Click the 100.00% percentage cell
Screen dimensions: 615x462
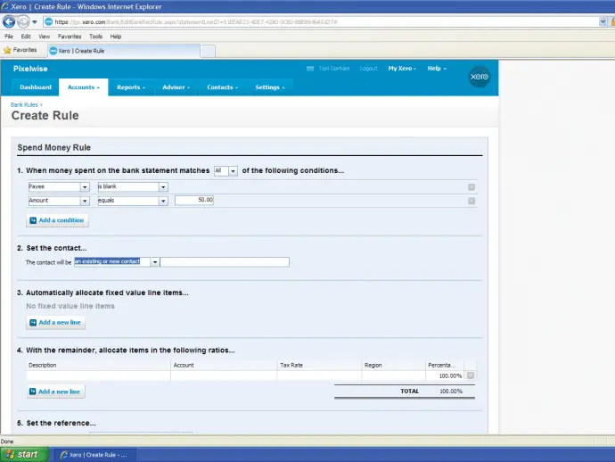click(x=445, y=375)
